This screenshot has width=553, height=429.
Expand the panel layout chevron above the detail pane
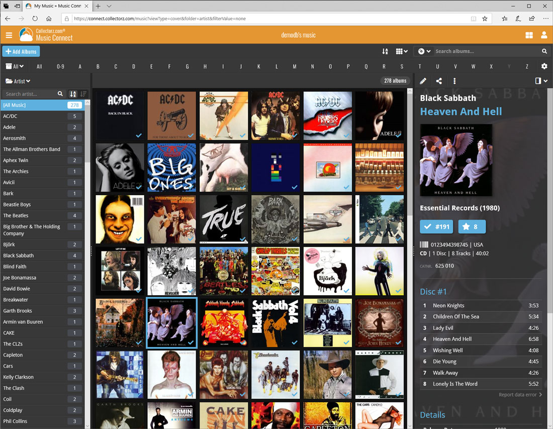pyautogui.click(x=541, y=80)
